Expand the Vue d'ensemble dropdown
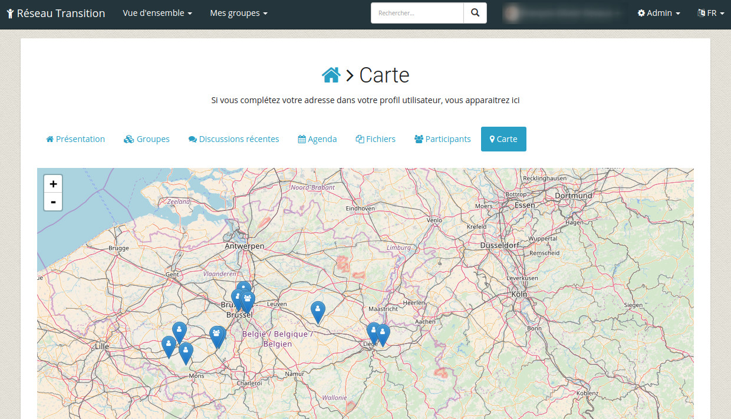This screenshot has height=419, width=731. click(157, 13)
